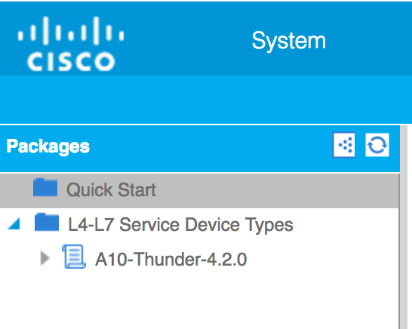Click the Cisco wordmark text
The image size is (412, 329).
[71, 61]
